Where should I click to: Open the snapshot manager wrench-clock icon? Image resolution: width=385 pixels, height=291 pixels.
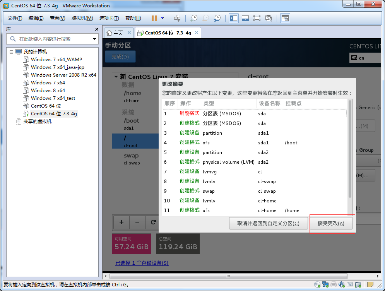coord(217,18)
